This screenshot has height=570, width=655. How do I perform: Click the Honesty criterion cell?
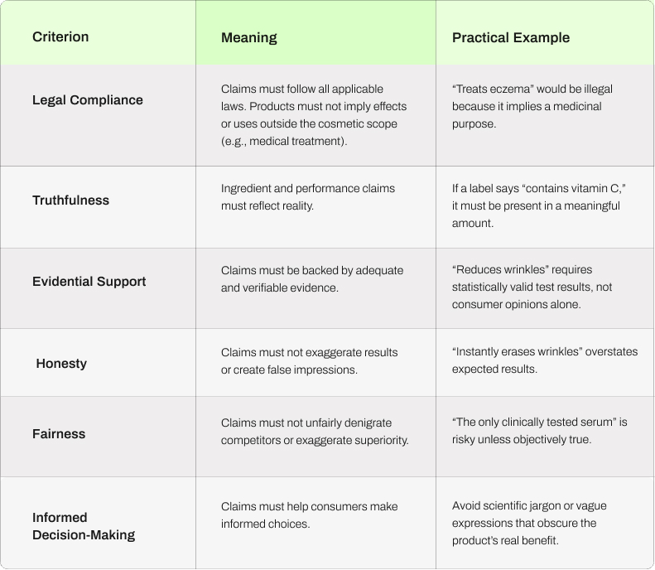pos(61,363)
